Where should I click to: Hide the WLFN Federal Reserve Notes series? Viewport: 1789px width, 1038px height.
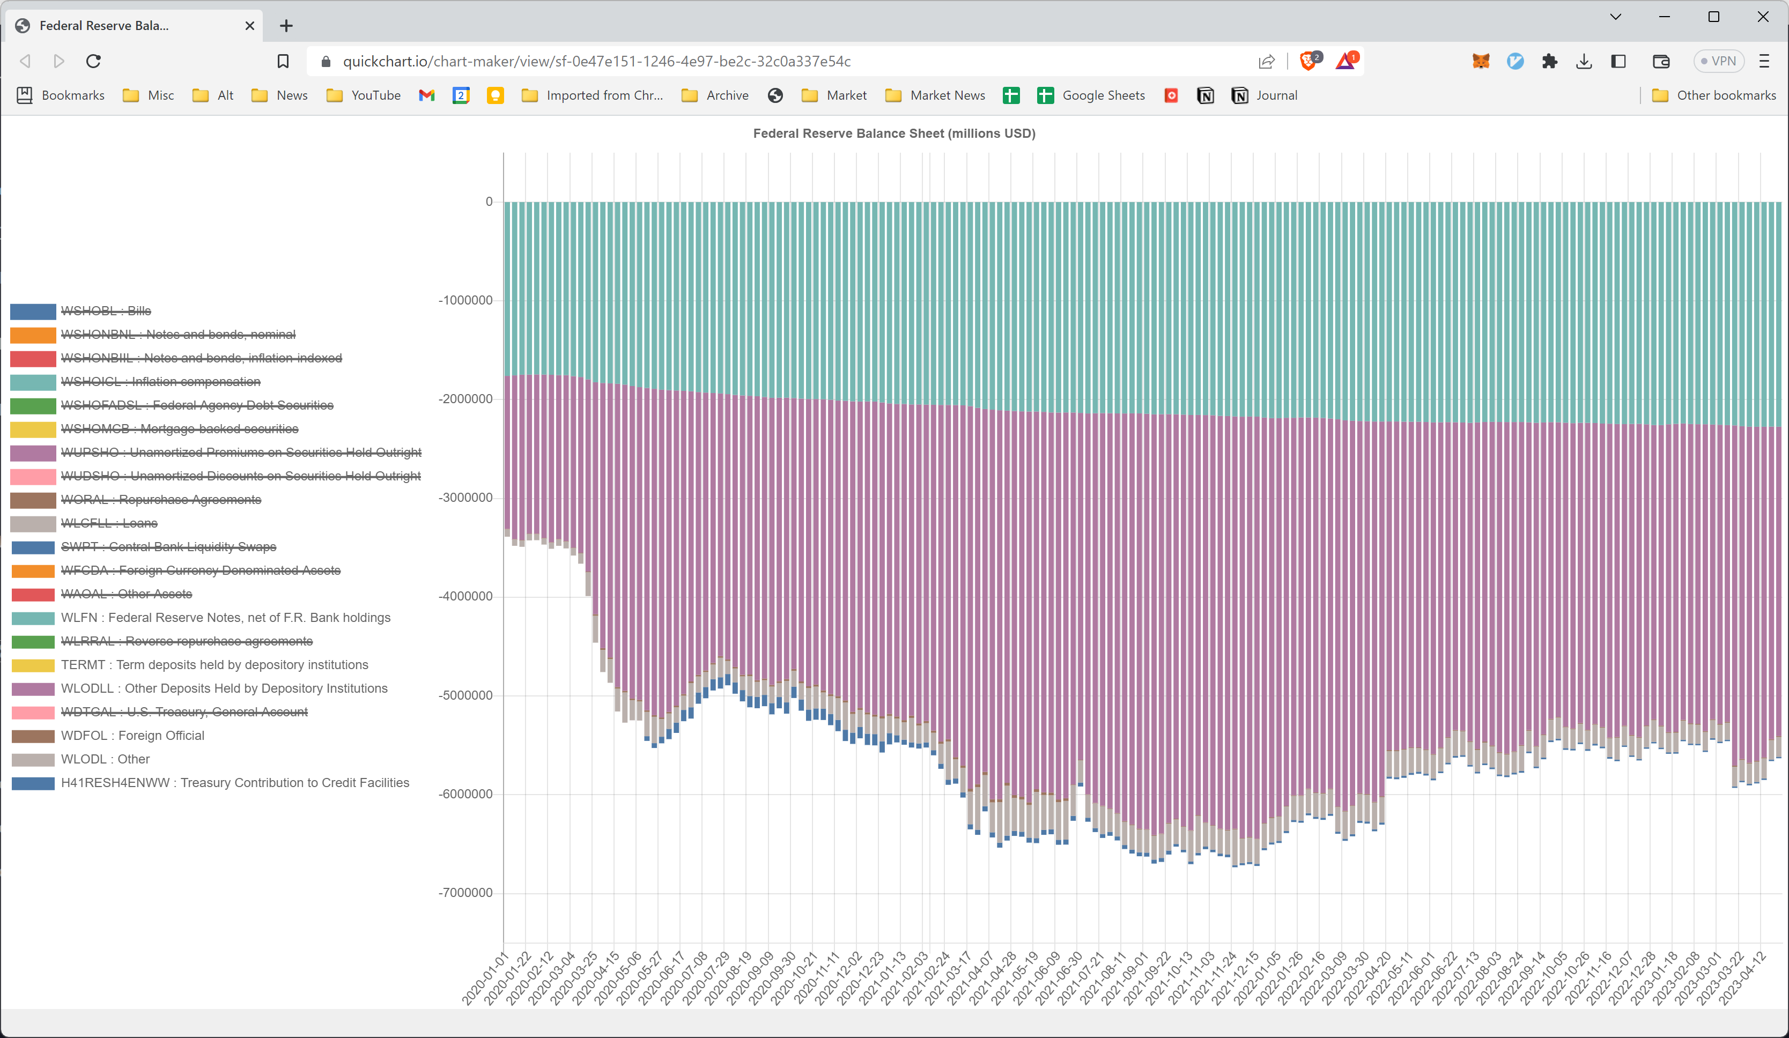[225, 618]
